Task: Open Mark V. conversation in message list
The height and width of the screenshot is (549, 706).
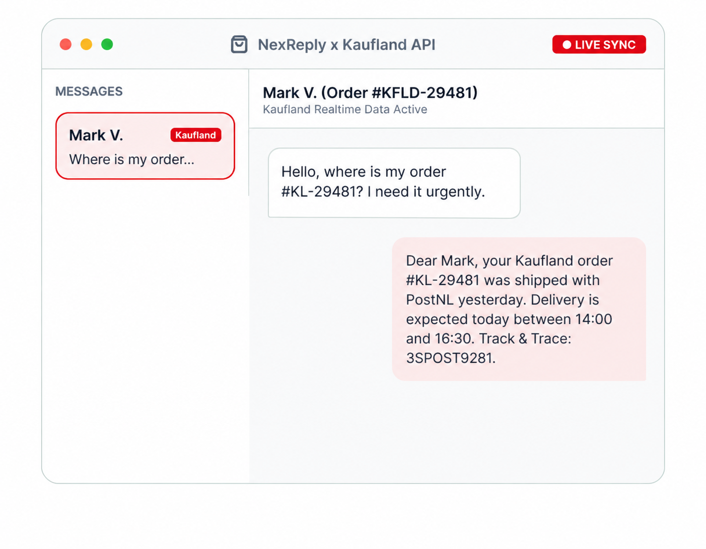Action: click(x=145, y=146)
